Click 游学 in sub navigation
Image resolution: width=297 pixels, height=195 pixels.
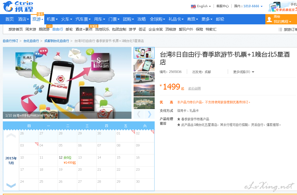tap(132, 30)
